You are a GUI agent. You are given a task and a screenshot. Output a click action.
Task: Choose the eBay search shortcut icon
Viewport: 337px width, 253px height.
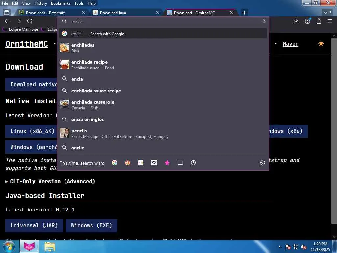point(141,163)
